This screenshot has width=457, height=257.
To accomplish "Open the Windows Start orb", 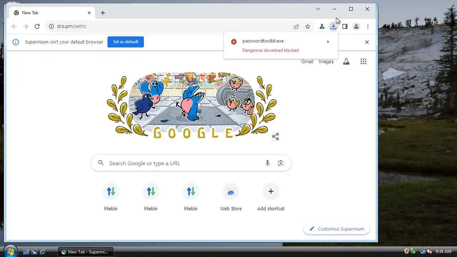I will [x=10, y=251].
